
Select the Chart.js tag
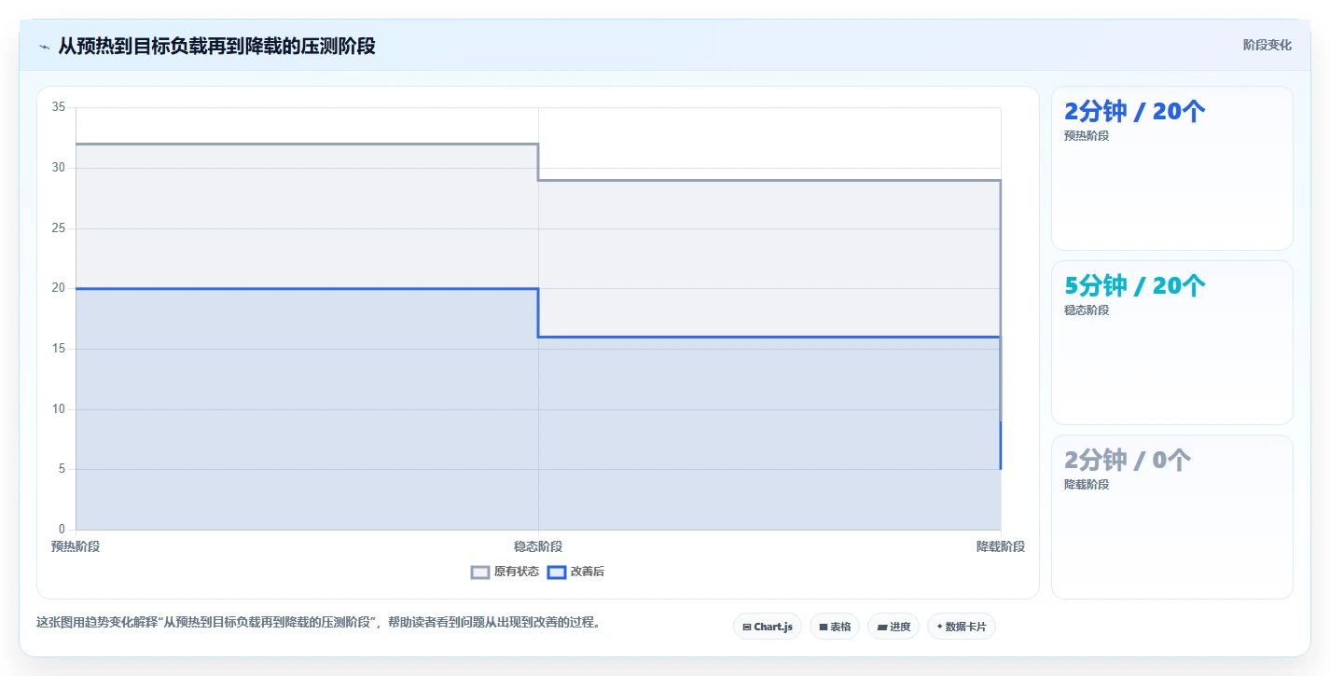(x=768, y=627)
